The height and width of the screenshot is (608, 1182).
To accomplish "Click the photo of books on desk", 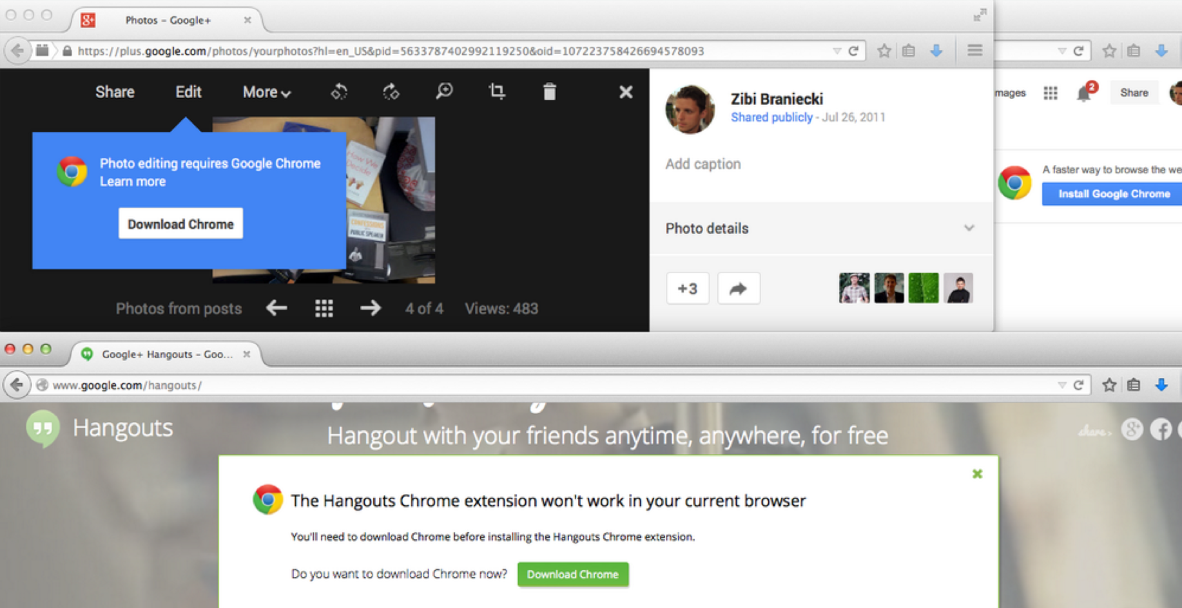I will tap(391, 200).
